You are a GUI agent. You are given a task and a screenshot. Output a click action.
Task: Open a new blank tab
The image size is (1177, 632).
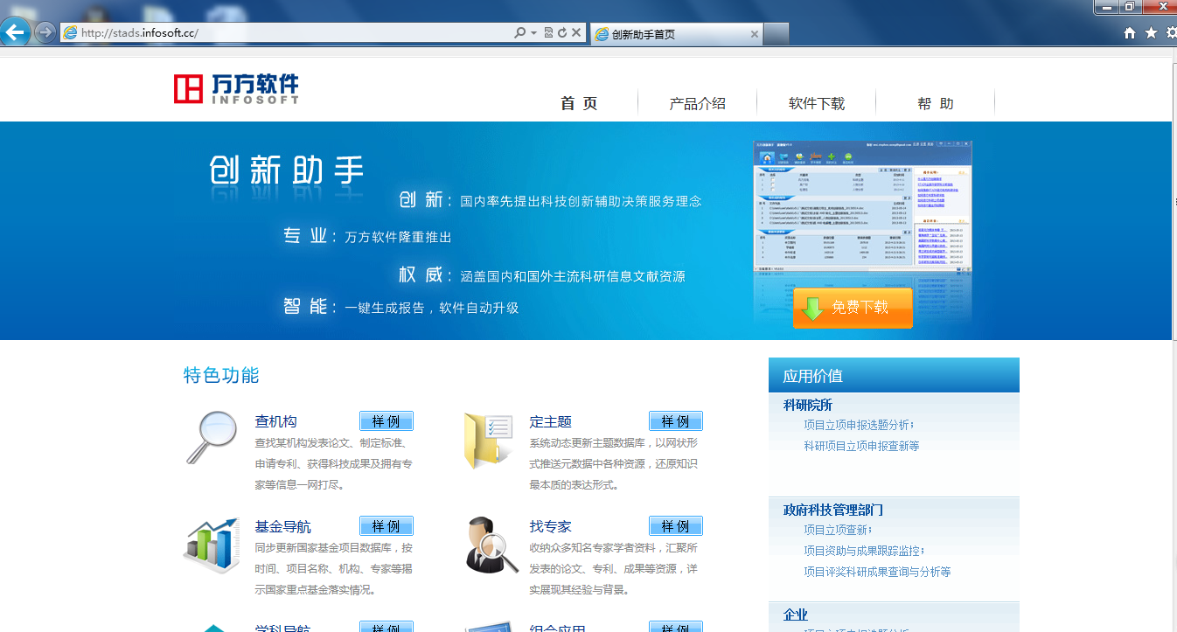click(777, 34)
